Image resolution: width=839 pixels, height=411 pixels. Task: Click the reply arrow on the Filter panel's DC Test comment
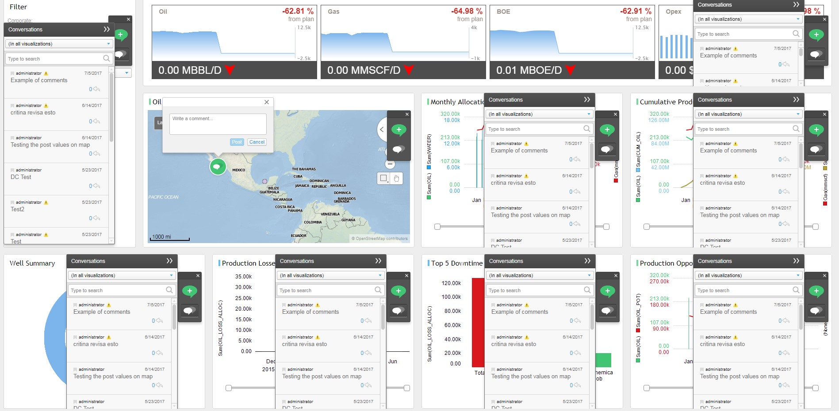coord(96,186)
